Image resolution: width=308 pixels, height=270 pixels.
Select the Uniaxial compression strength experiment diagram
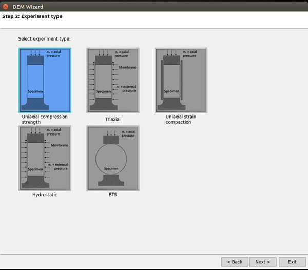click(x=45, y=80)
